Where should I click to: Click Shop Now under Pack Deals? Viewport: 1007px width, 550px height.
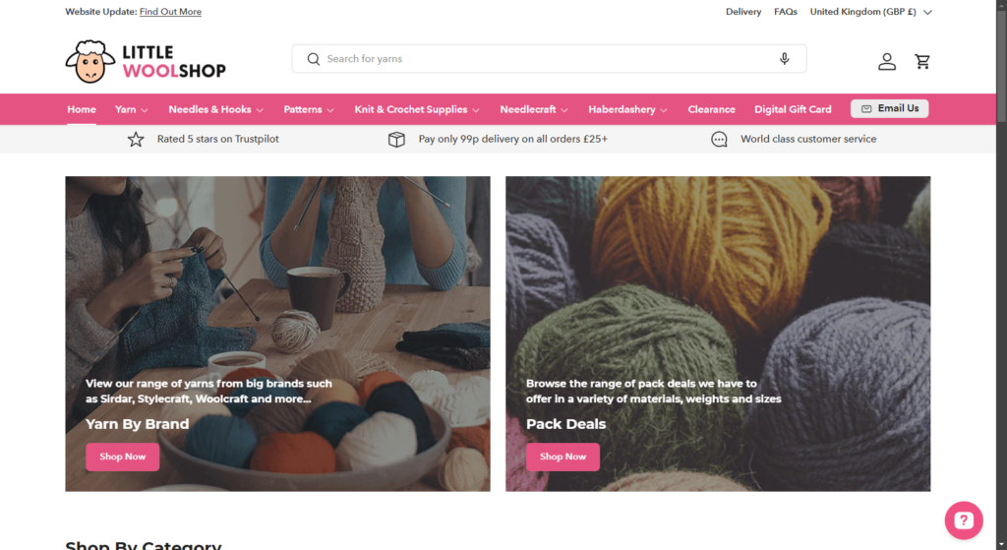tap(563, 457)
